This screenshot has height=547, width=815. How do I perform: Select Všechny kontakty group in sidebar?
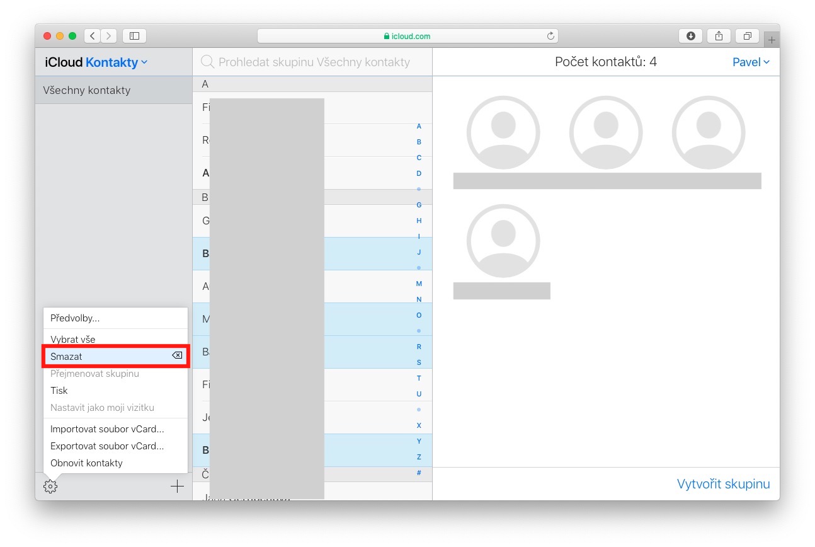(113, 90)
